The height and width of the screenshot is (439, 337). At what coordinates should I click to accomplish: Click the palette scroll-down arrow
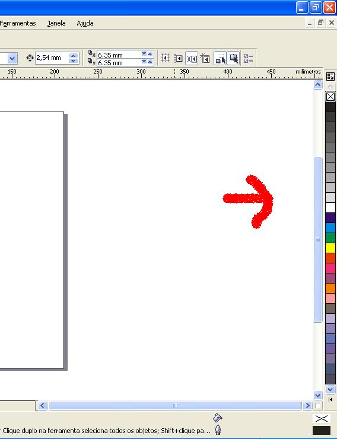coord(330,389)
